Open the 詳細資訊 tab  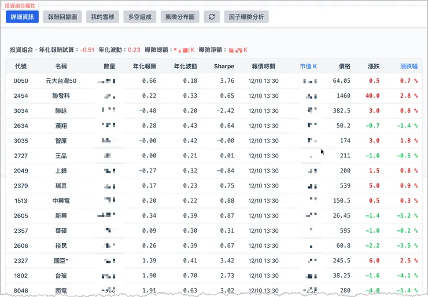pos(22,17)
